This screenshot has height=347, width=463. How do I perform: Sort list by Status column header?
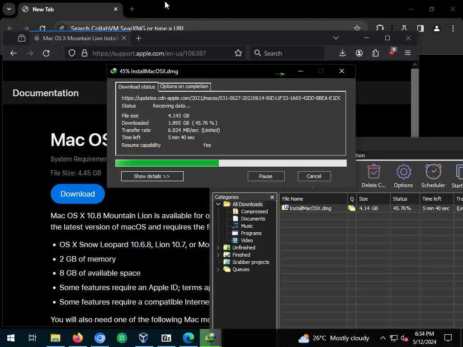[x=405, y=199]
